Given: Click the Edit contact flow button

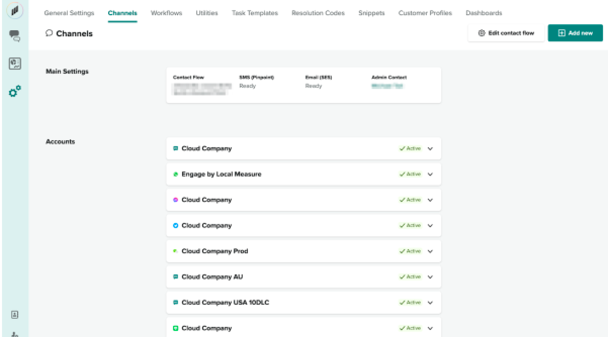Looking at the screenshot, I should coord(506,33).
